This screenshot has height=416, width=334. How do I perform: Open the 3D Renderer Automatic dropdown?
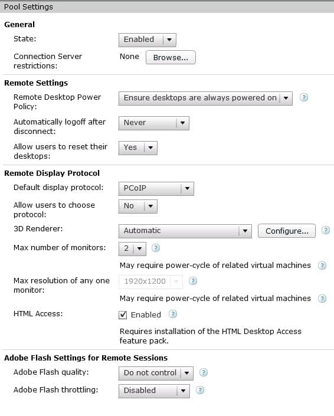(x=185, y=231)
